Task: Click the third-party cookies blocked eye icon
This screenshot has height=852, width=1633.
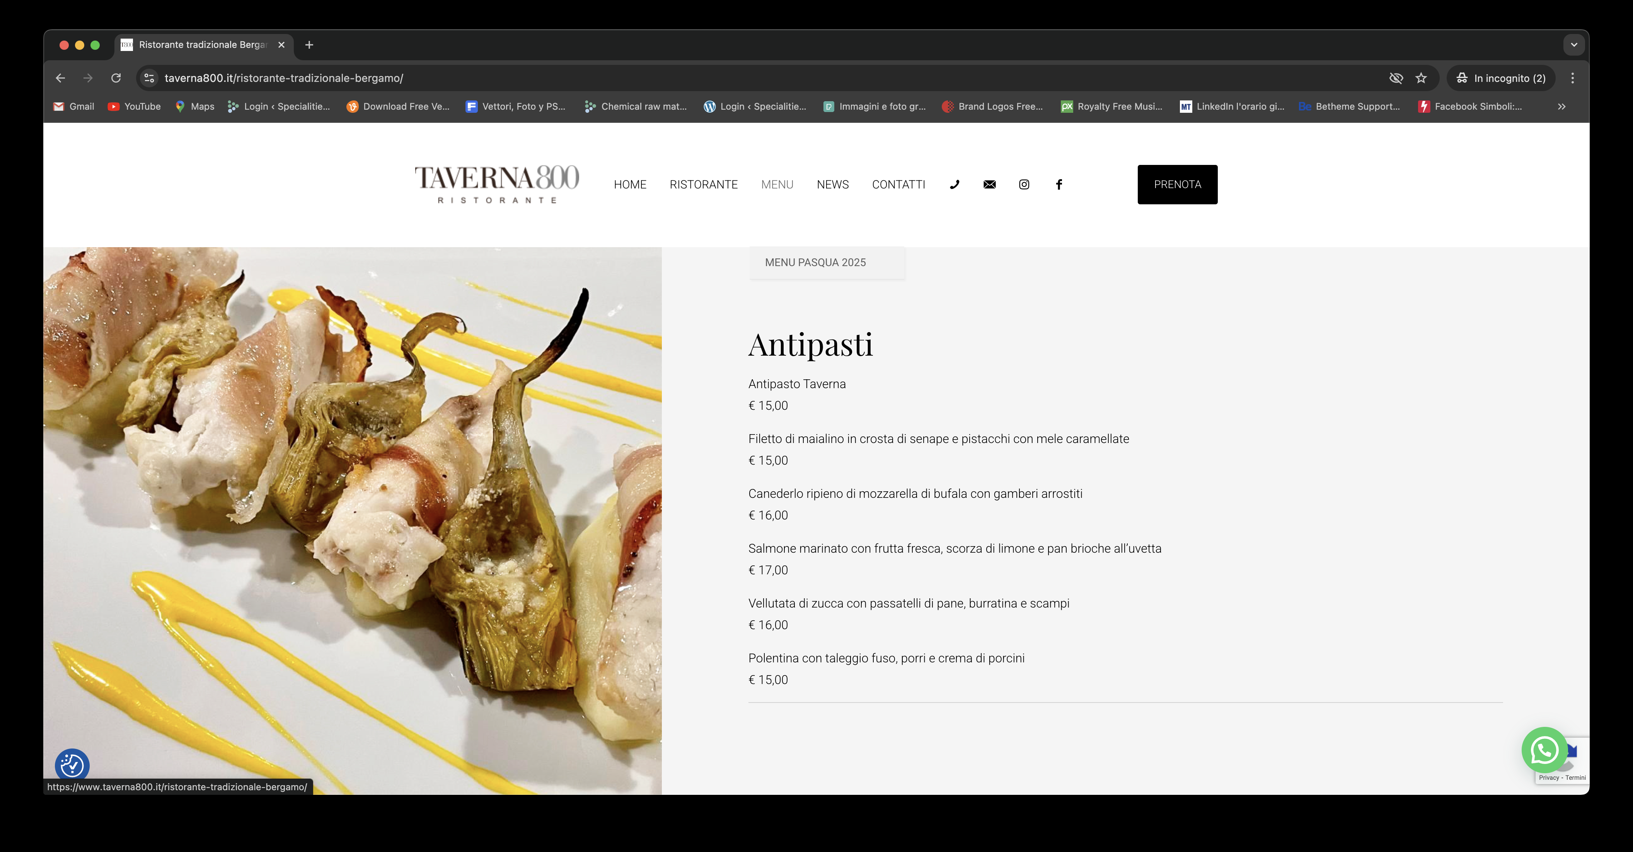Action: coord(1396,78)
